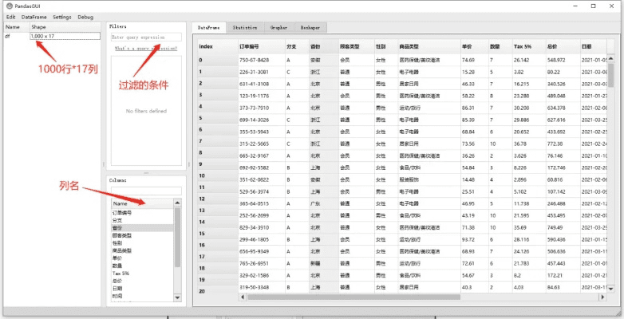Select 'Tax 5%' in the Columns list
The width and height of the screenshot is (624, 319).
pyautogui.click(x=120, y=273)
